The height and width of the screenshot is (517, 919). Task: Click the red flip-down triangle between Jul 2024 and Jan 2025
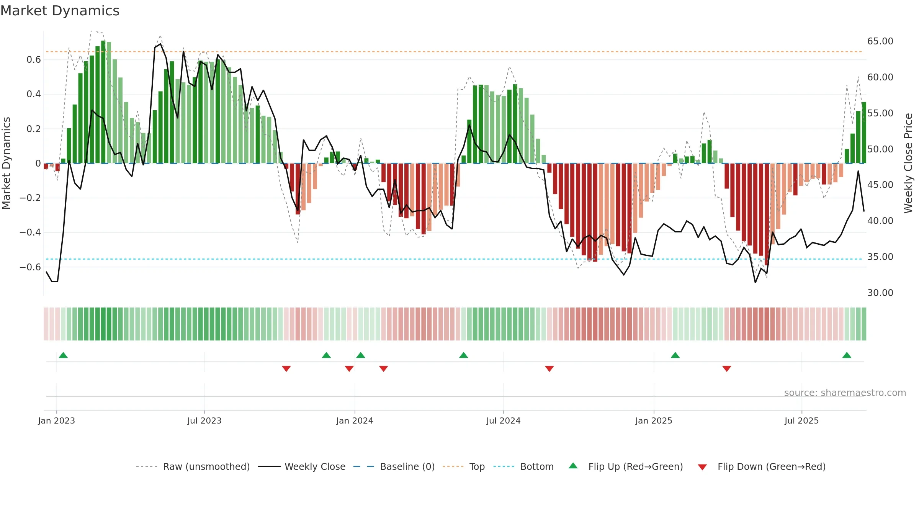coord(549,369)
